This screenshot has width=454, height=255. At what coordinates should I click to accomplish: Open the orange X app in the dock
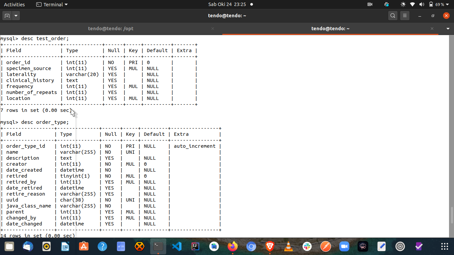point(140,246)
